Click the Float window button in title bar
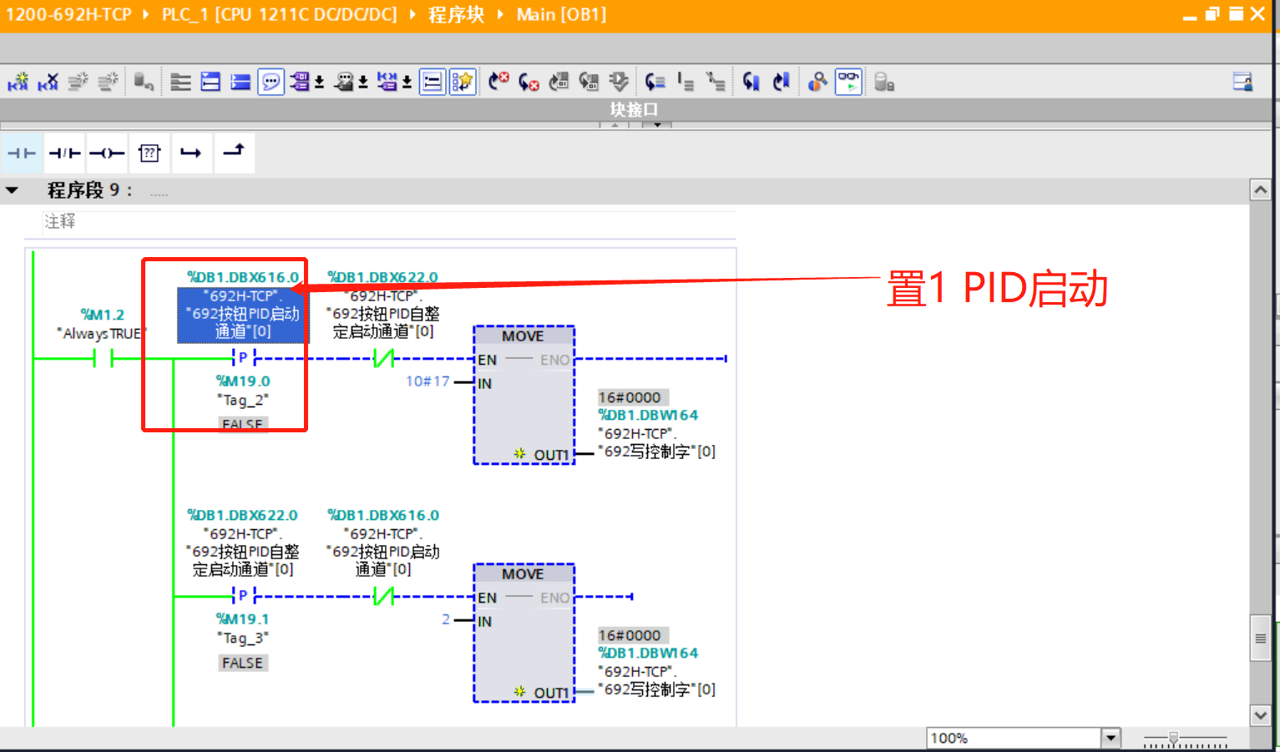 pyautogui.click(x=1212, y=14)
